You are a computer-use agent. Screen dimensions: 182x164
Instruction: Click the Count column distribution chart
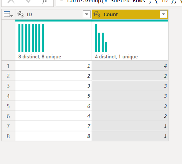(101, 38)
